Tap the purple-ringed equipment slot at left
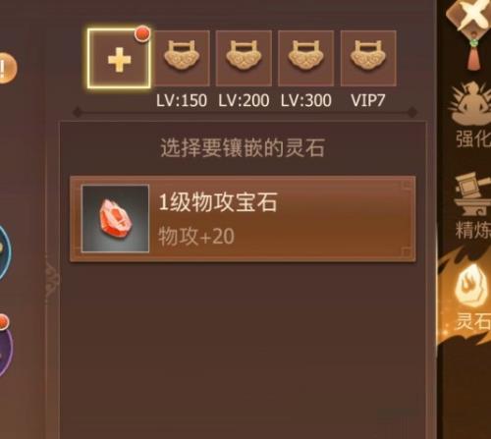Viewport: 491px width, 439px height. (x=6, y=347)
